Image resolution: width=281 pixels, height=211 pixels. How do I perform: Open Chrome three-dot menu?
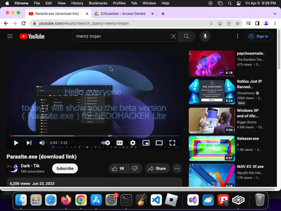click(275, 23)
